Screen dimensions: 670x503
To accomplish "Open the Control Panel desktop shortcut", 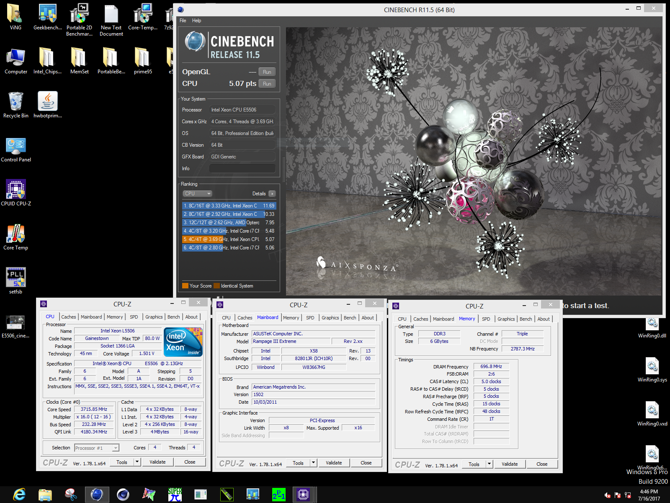I will [x=16, y=149].
